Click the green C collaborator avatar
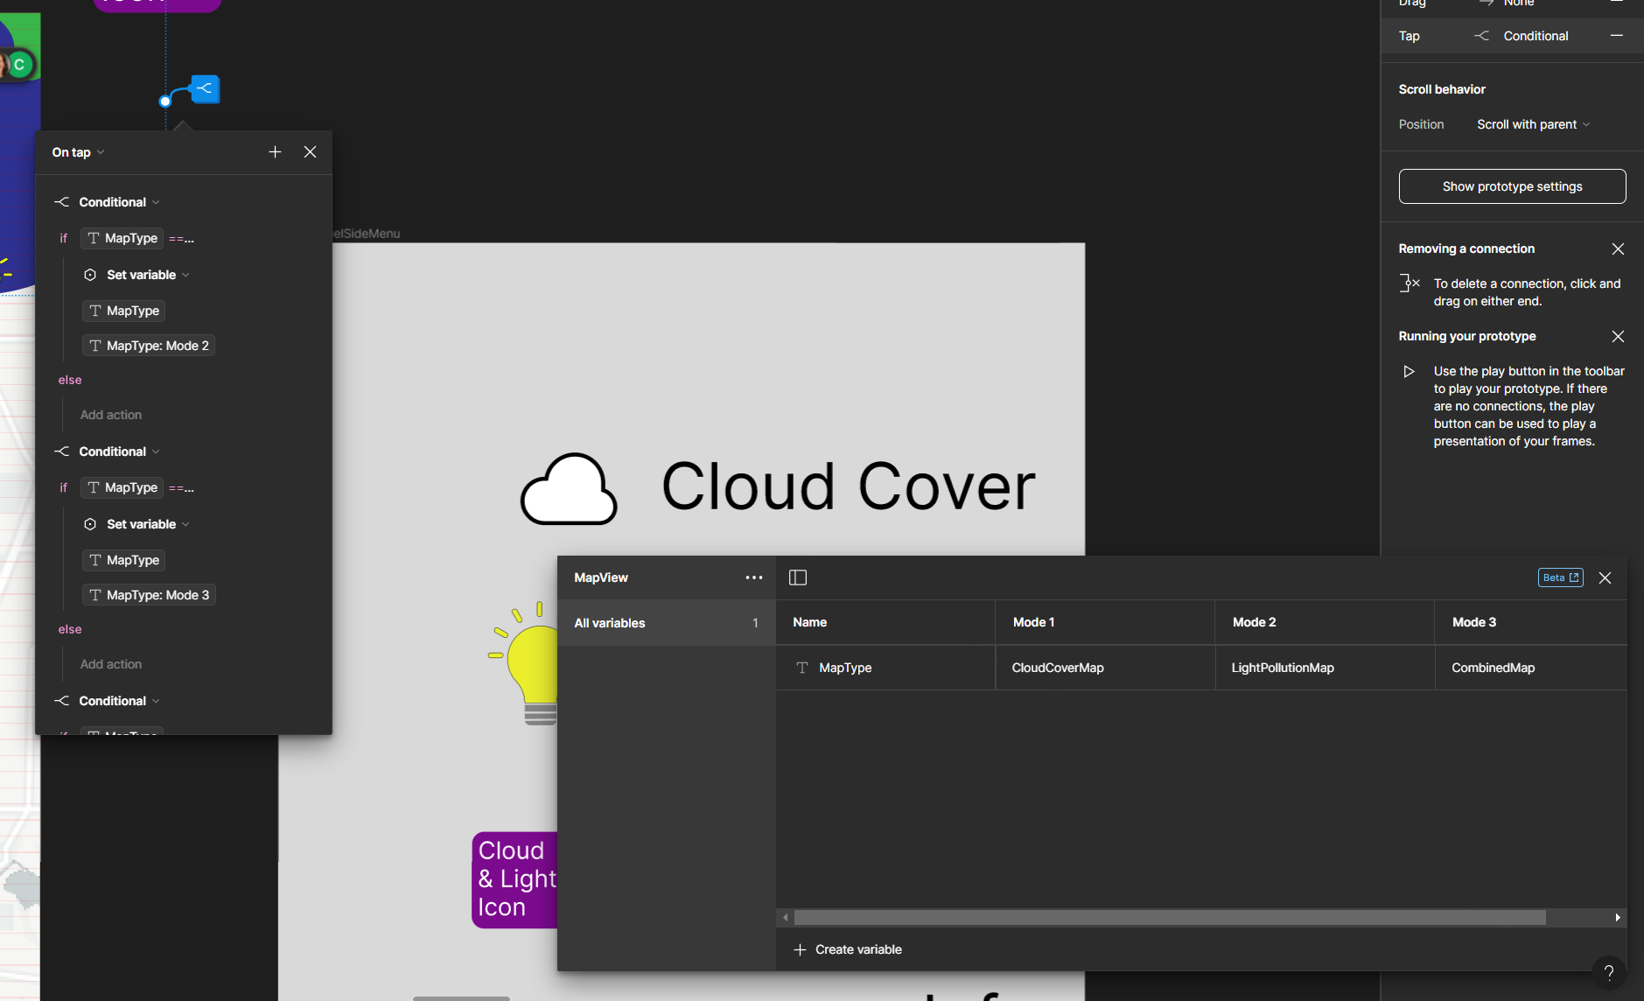This screenshot has height=1001, width=1644. coord(19,64)
